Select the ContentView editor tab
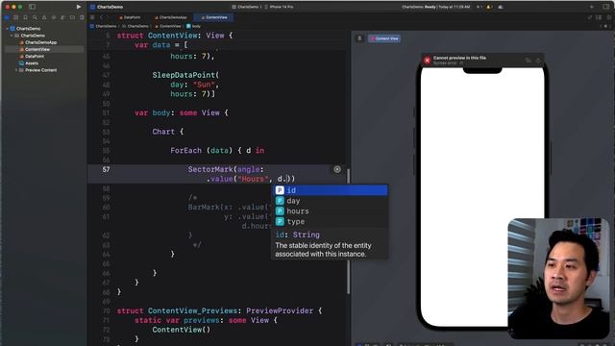This screenshot has width=615, height=346. pos(214,17)
